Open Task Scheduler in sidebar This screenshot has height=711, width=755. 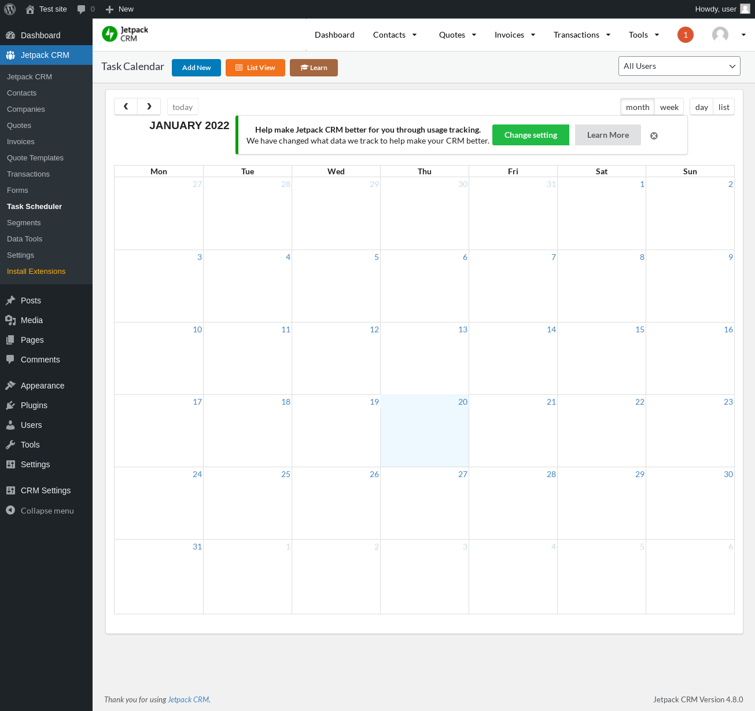pos(34,206)
